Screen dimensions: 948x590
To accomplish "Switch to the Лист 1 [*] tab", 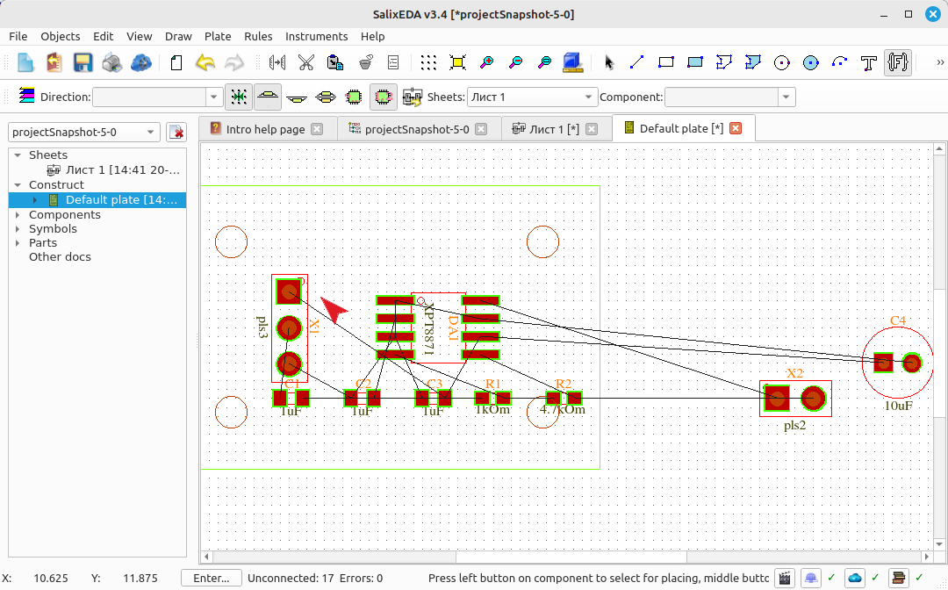I will (555, 129).
